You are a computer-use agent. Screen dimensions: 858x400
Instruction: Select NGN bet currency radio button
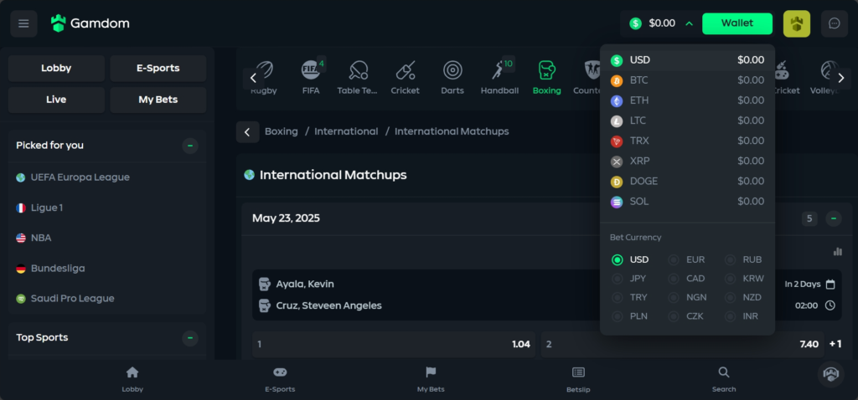click(674, 298)
